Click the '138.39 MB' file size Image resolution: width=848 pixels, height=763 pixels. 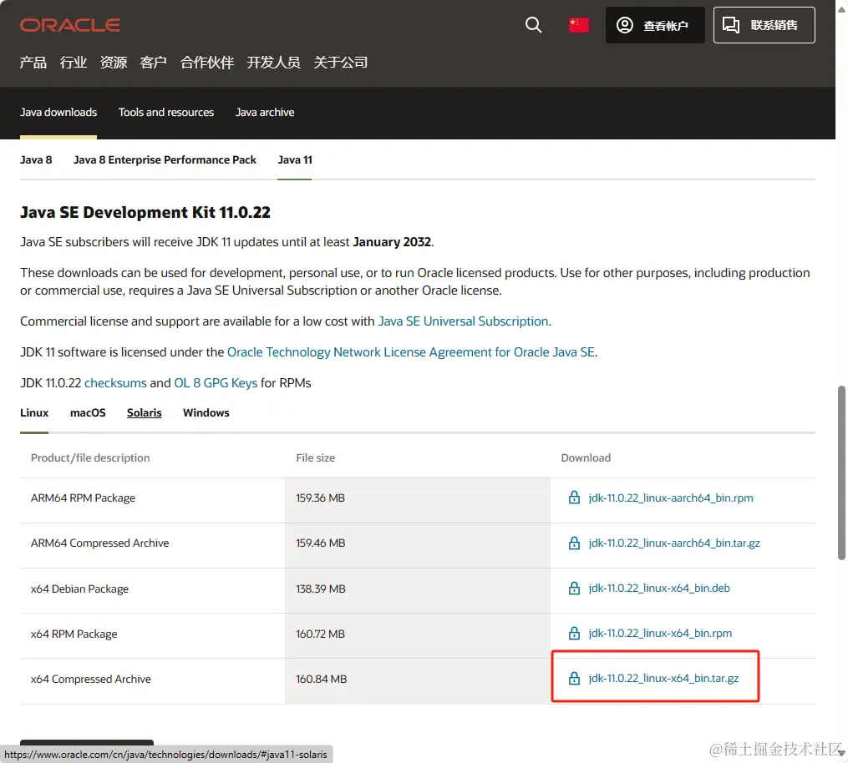click(321, 589)
